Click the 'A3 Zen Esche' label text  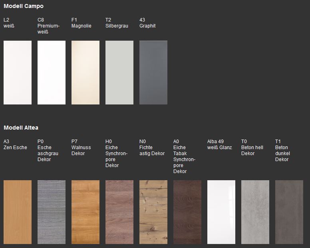coord(15,144)
